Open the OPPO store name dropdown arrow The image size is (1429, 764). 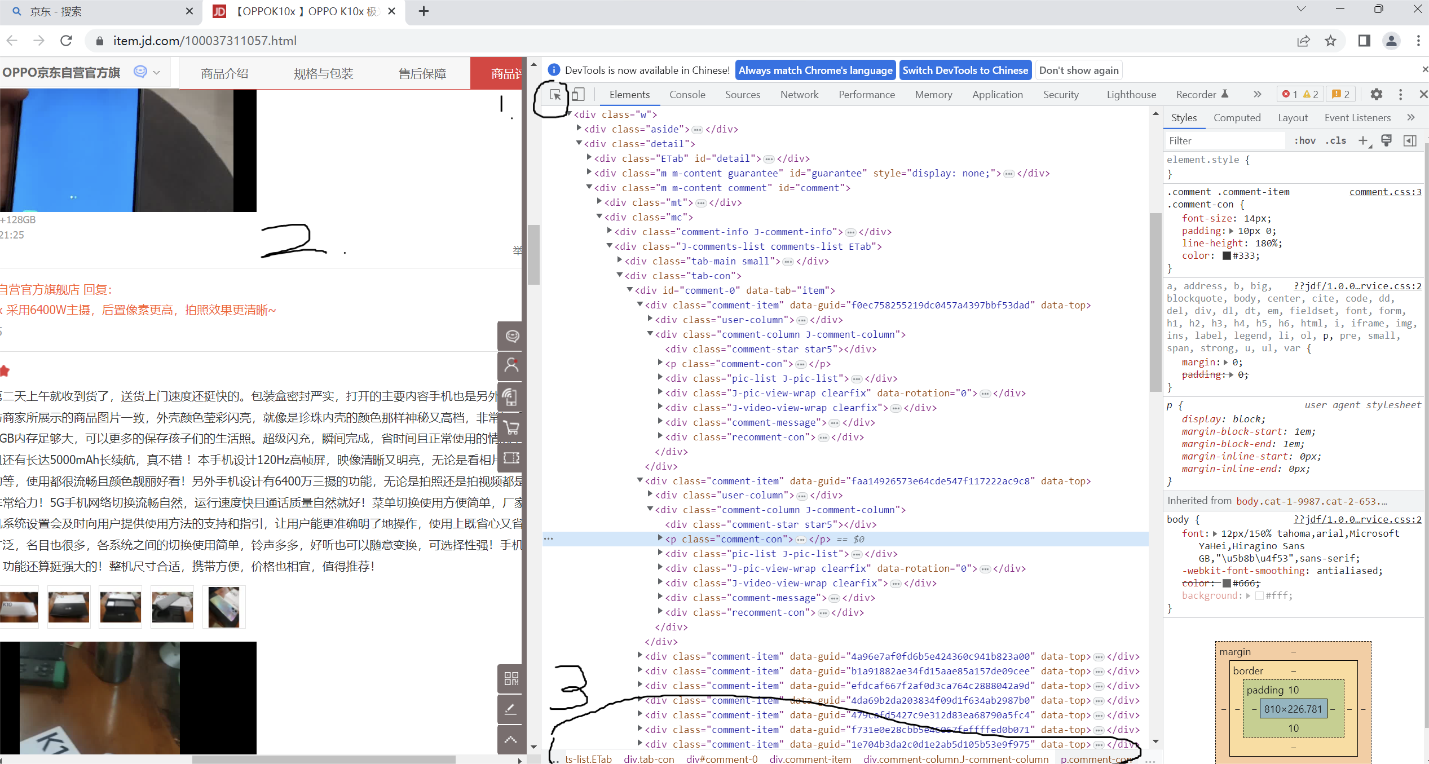157,73
